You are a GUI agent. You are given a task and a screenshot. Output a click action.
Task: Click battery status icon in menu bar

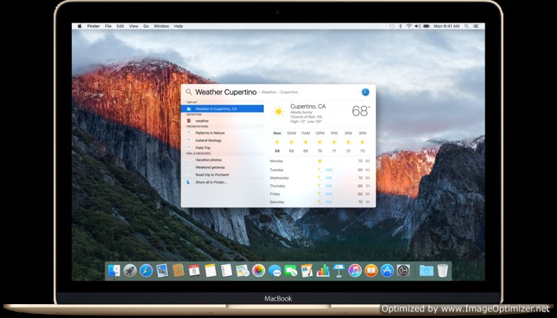[427, 26]
